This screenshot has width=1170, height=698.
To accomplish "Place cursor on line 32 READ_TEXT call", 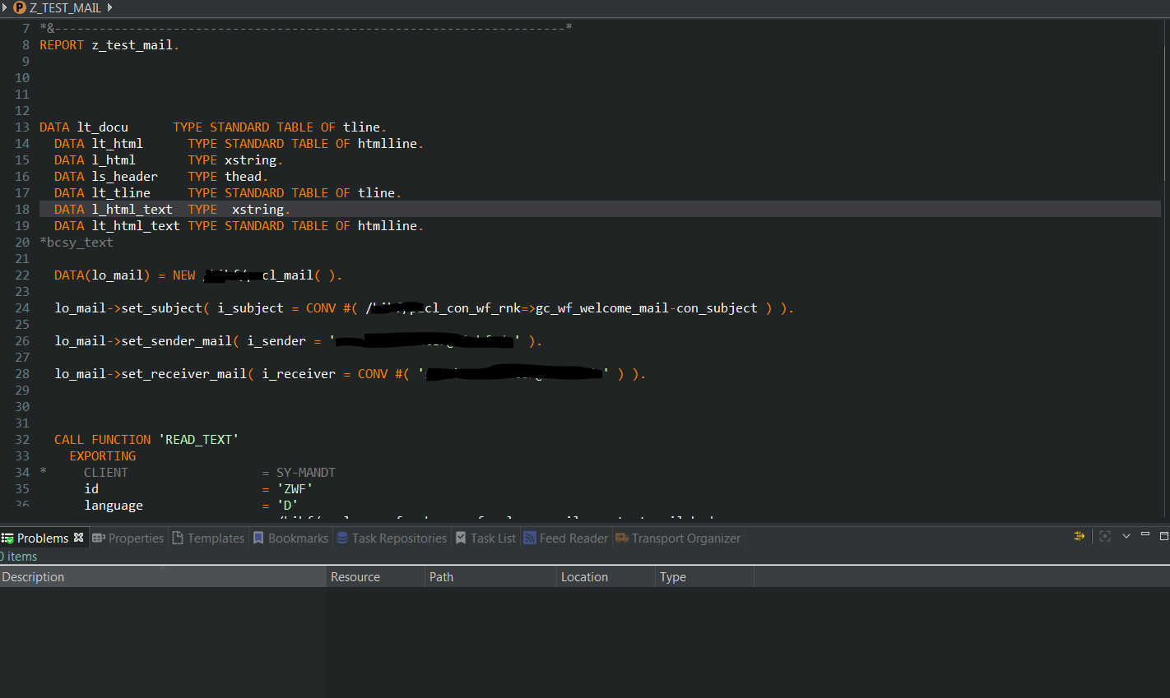I will pyautogui.click(x=201, y=440).
